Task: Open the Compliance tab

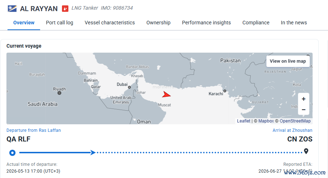Action: point(256,23)
